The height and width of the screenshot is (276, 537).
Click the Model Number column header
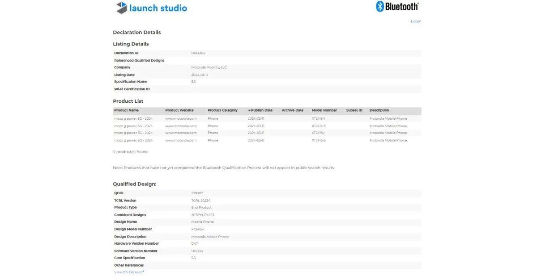pos(324,110)
